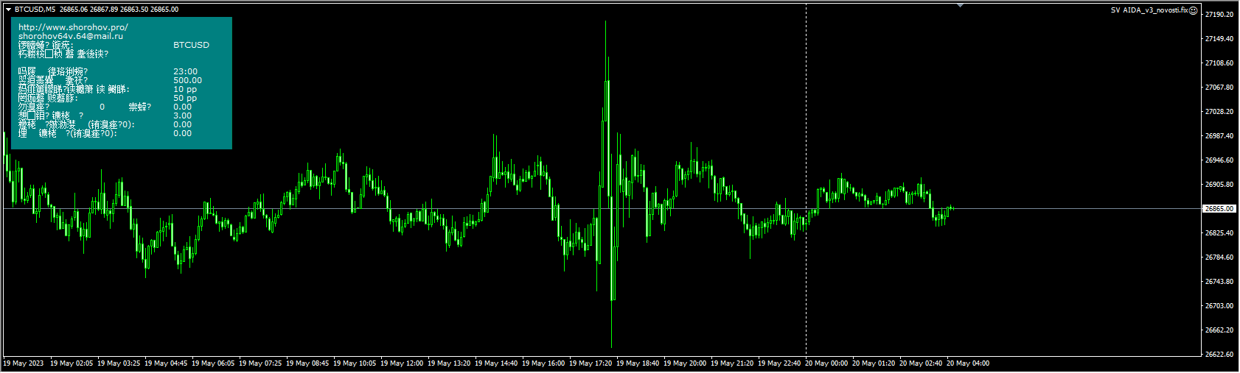1240x373 pixels.
Task: Click the 19 May 17:20 time label
Action: tap(591, 363)
